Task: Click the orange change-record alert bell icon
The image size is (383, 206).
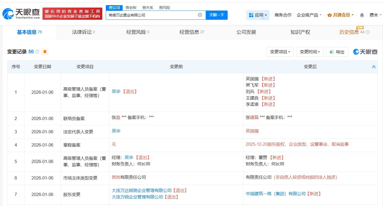Action: pos(45,52)
